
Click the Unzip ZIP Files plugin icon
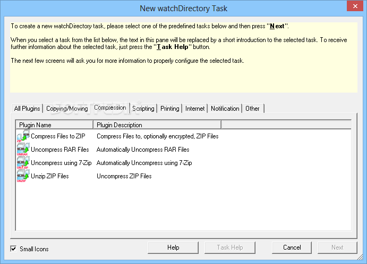click(x=23, y=176)
